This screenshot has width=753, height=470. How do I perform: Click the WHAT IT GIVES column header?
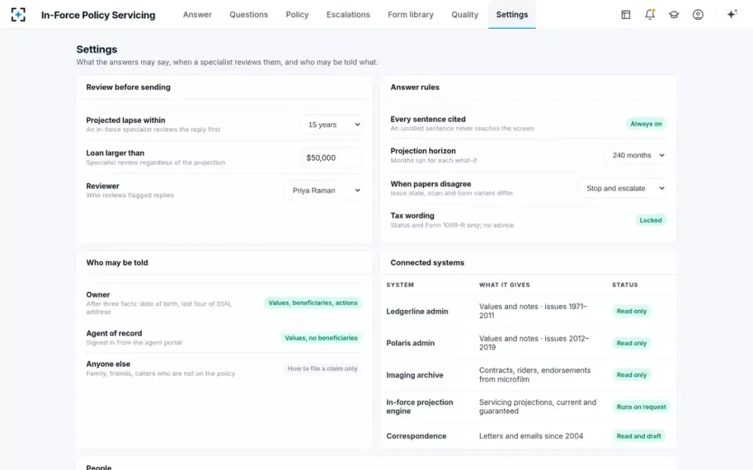505,285
